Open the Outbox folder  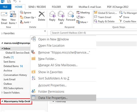(x=8, y=84)
